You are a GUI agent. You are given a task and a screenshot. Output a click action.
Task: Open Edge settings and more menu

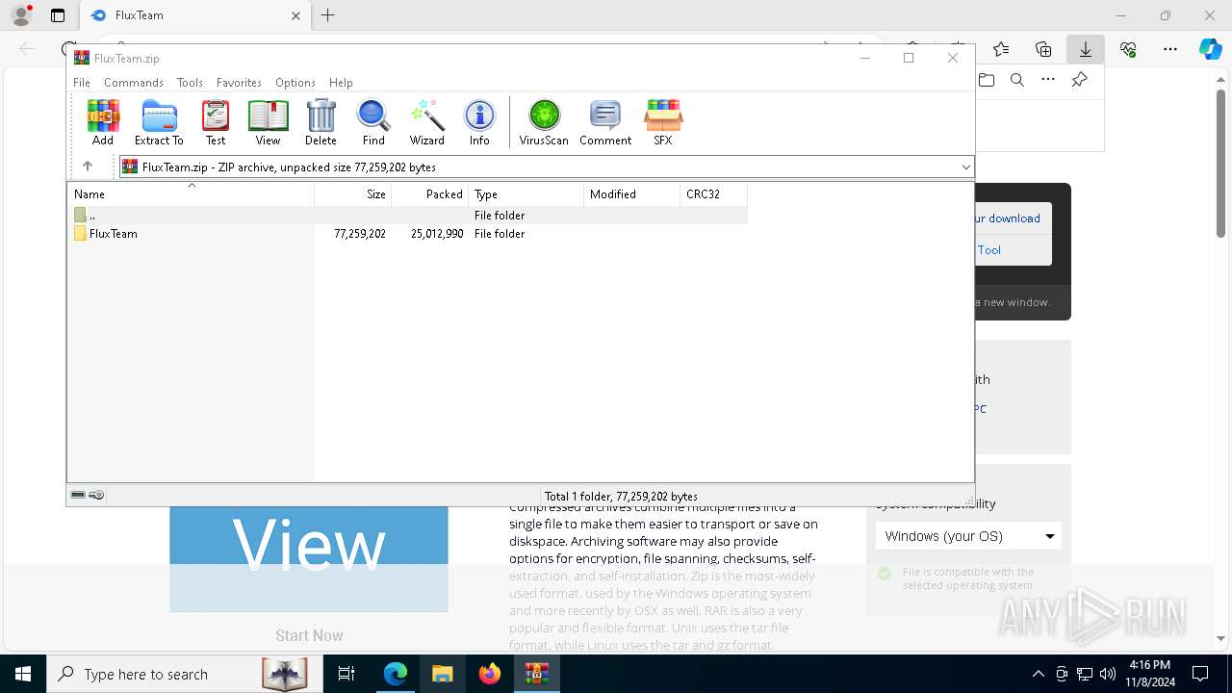coord(1170,49)
